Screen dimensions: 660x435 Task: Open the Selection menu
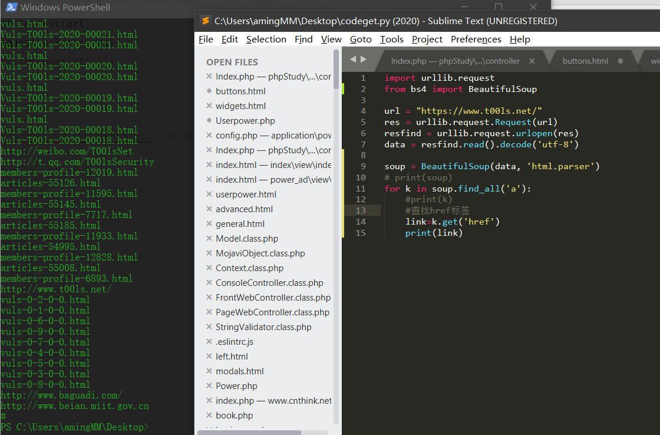tap(266, 39)
